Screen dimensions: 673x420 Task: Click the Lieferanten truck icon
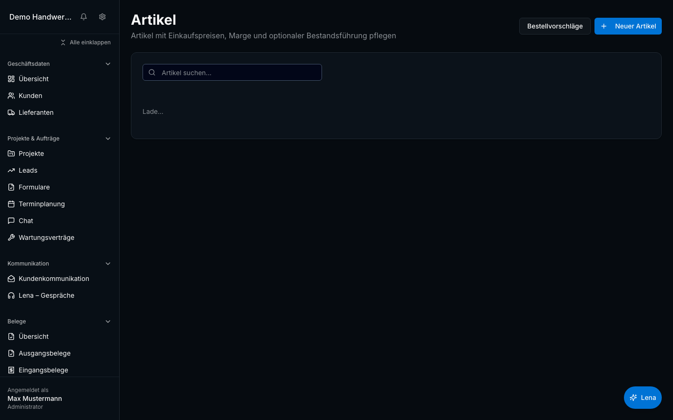11,112
